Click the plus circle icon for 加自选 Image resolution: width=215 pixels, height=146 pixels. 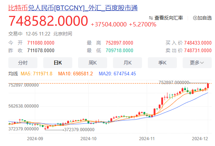[x=195, y=18]
